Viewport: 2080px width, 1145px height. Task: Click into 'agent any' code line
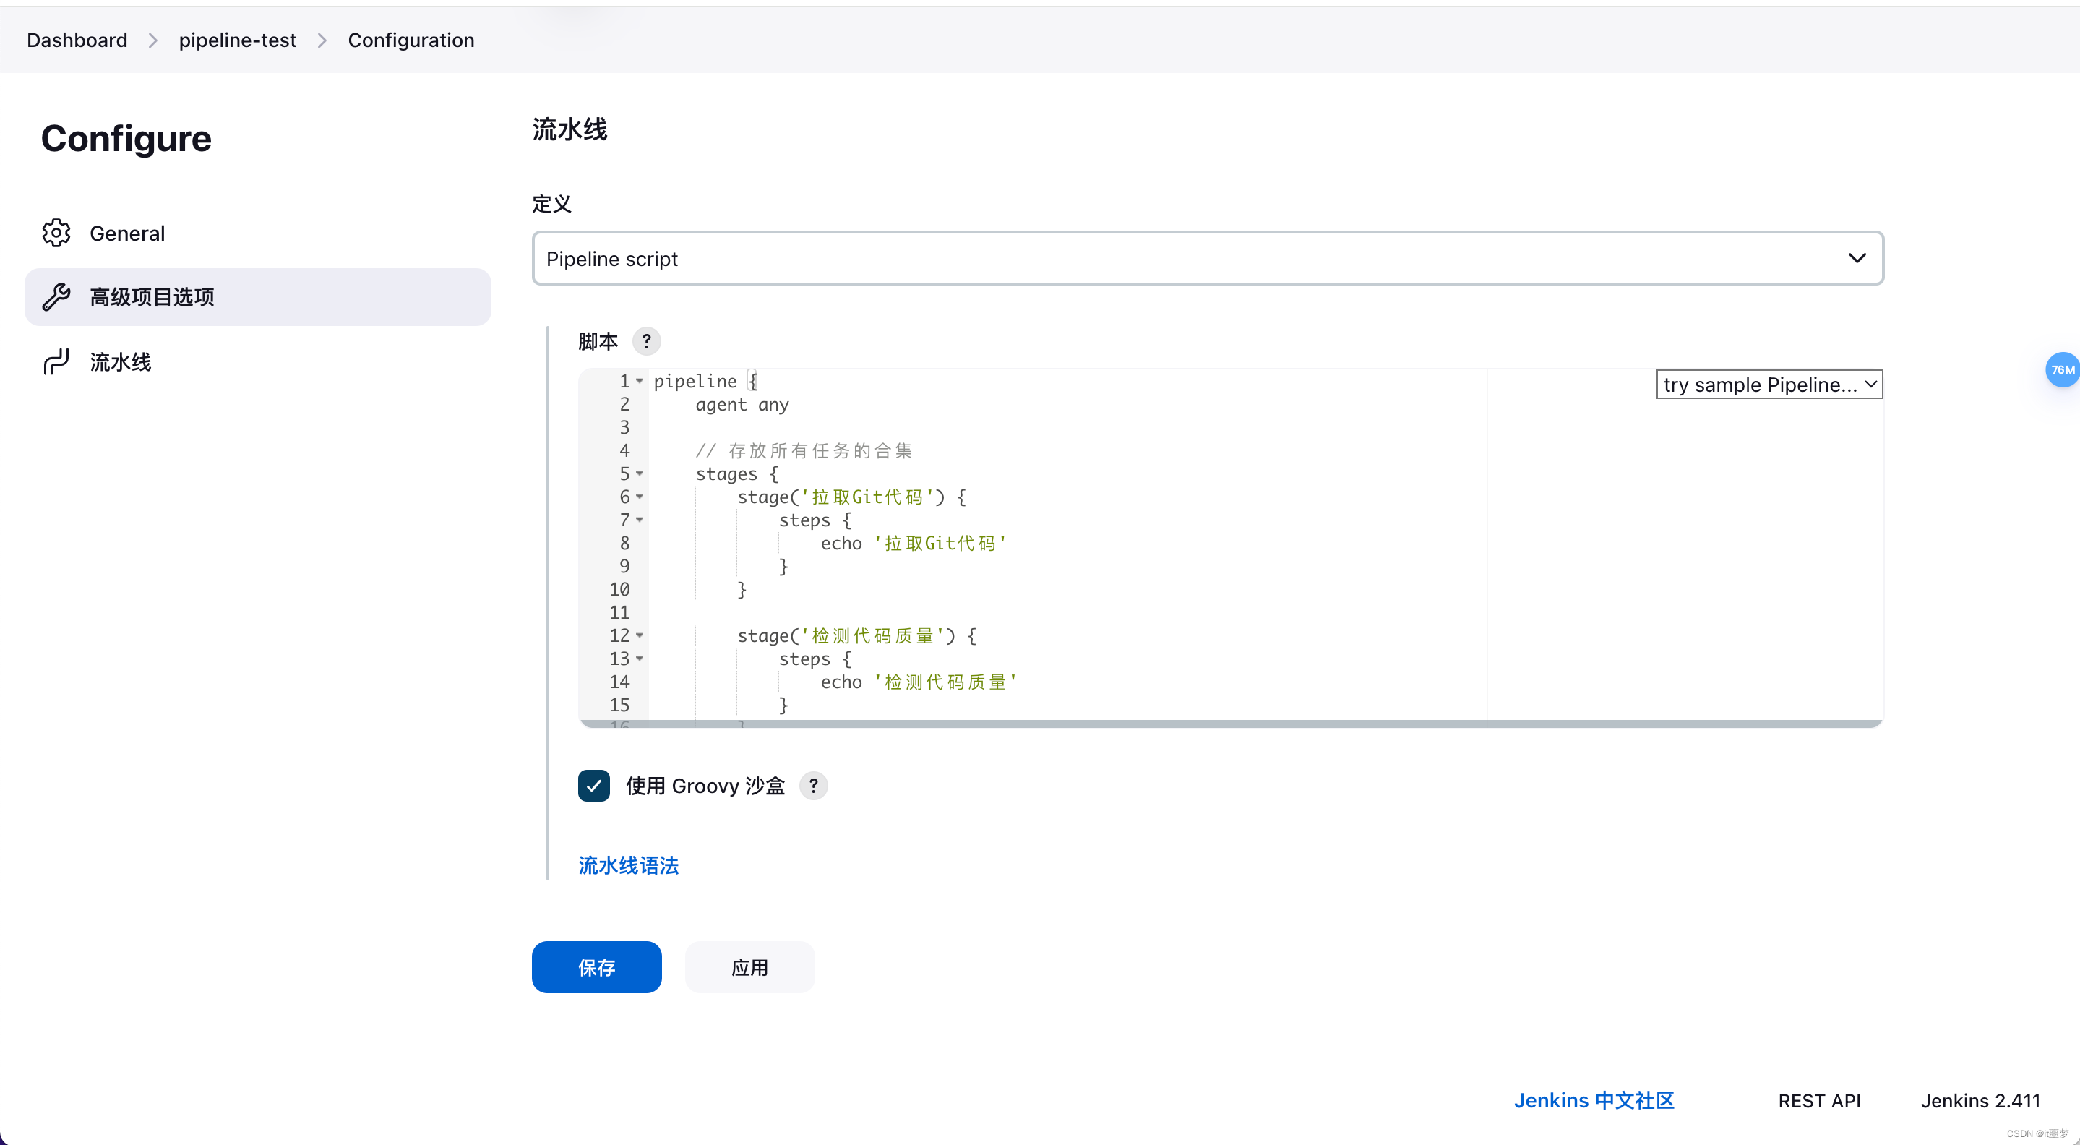742,405
